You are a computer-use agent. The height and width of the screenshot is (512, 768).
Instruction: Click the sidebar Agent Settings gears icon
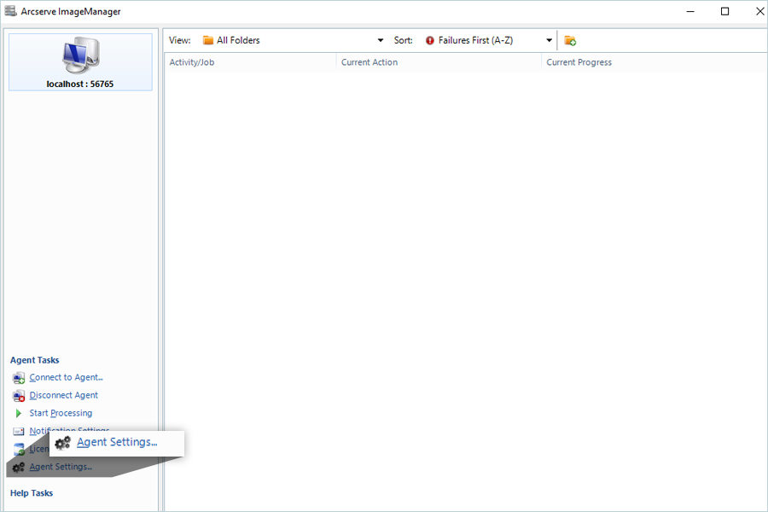click(x=19, y=468)
